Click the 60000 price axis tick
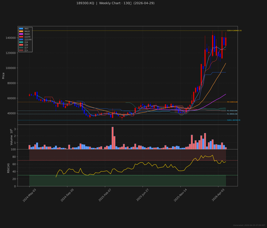The width and height of the screenshot is (267, 228). point(12,98)
